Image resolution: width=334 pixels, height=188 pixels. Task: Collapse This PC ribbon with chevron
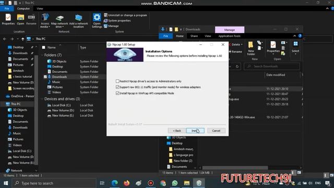coord(327,8)
